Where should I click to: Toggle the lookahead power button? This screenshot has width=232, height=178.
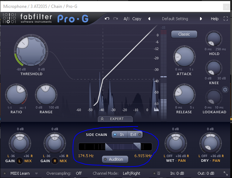tap(225, 90)
